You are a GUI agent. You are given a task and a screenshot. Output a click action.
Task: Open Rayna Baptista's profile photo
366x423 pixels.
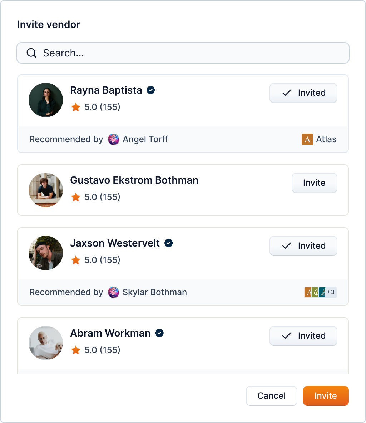46,100
